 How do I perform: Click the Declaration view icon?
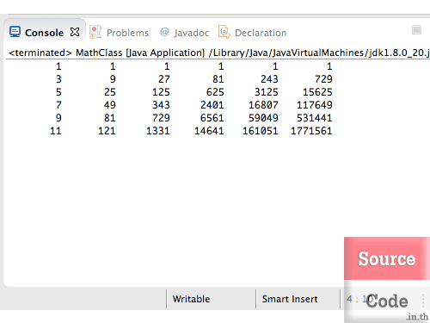224,32
